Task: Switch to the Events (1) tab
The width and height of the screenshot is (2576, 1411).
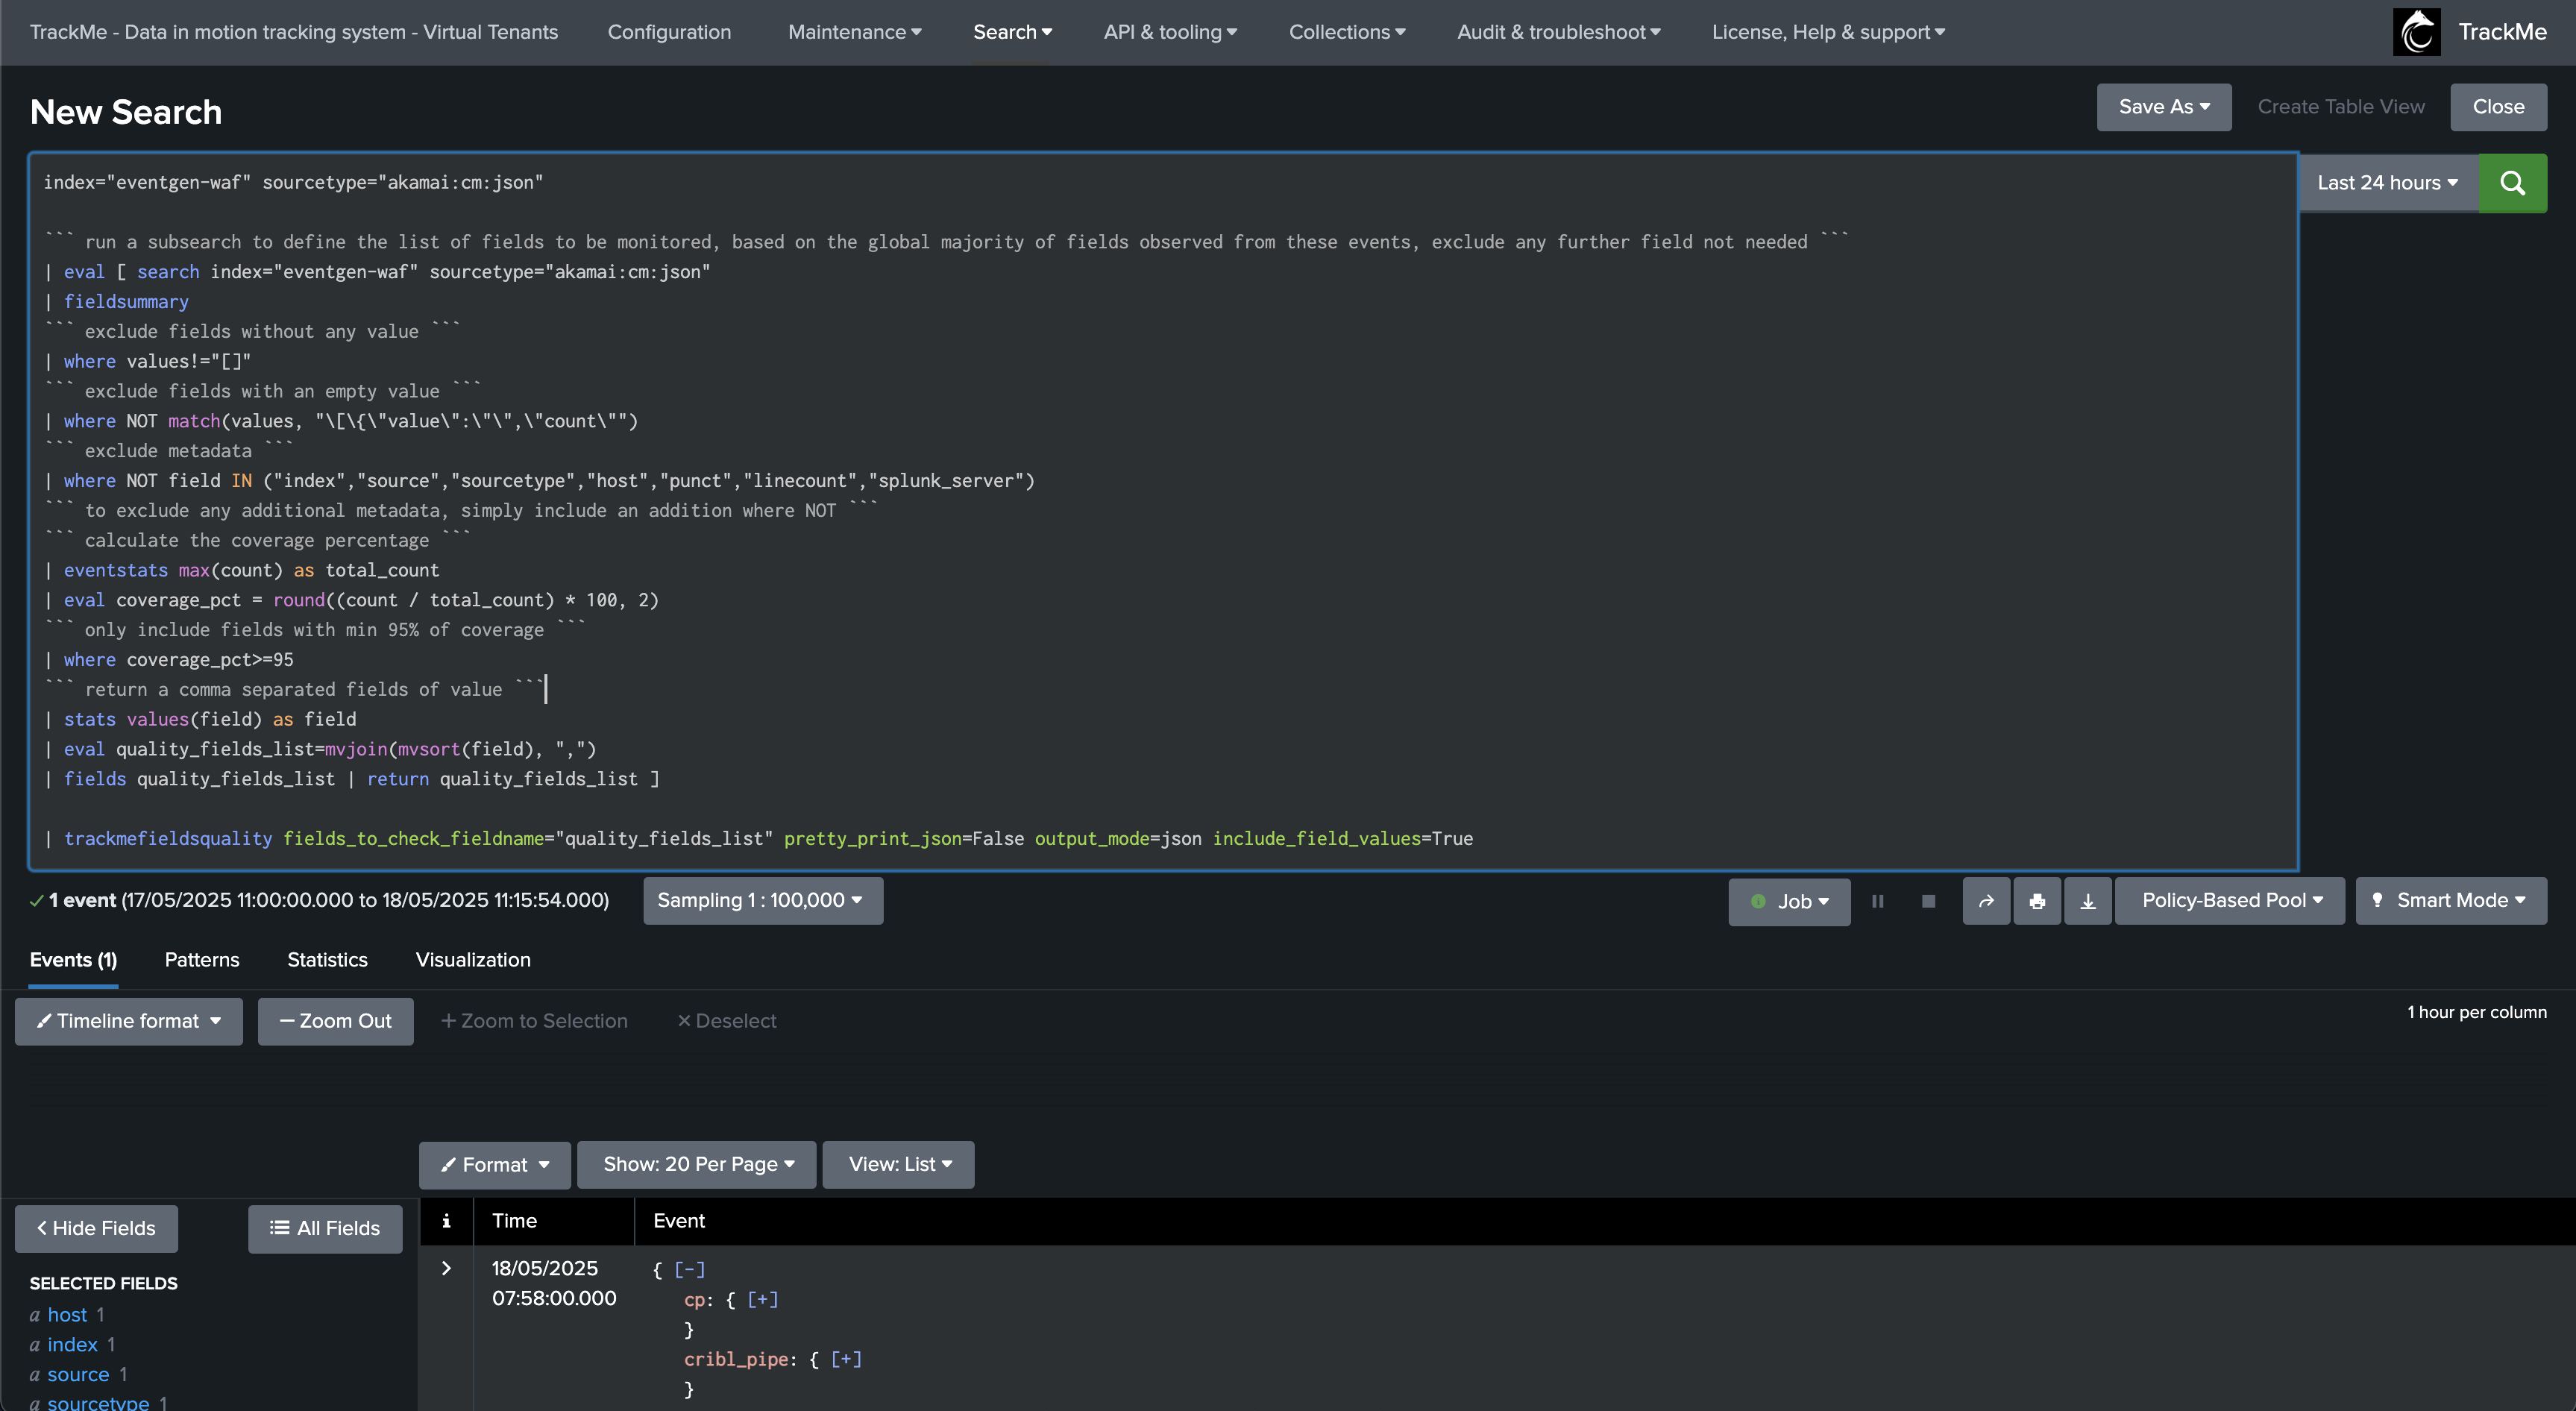Action: pos(73,960)
